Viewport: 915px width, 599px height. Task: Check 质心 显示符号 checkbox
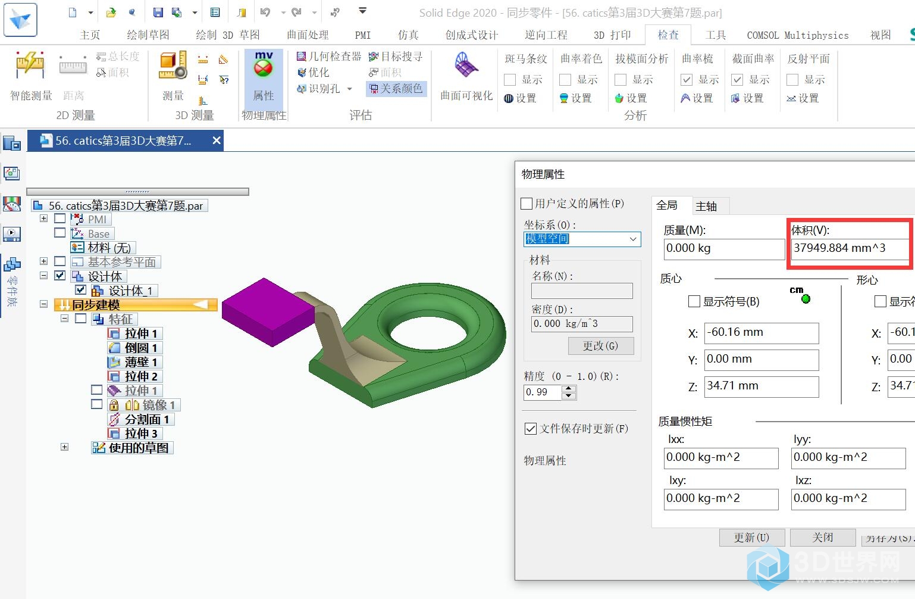pos(694,301)
